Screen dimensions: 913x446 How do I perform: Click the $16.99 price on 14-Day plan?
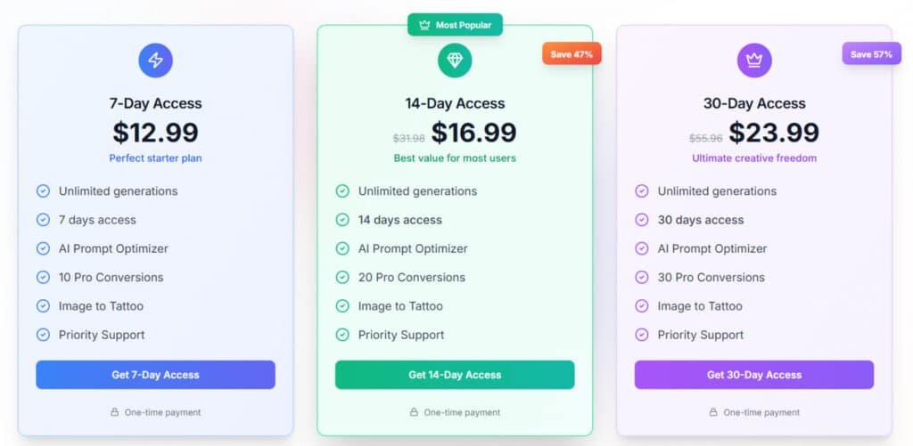pos(473,133)
